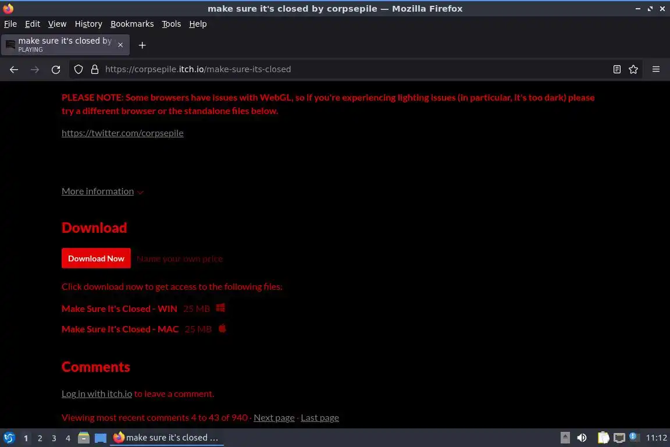The height and width of the screenshot is (447, 670).
Task: Click the removable media tray icon
Action: (565, 438)
